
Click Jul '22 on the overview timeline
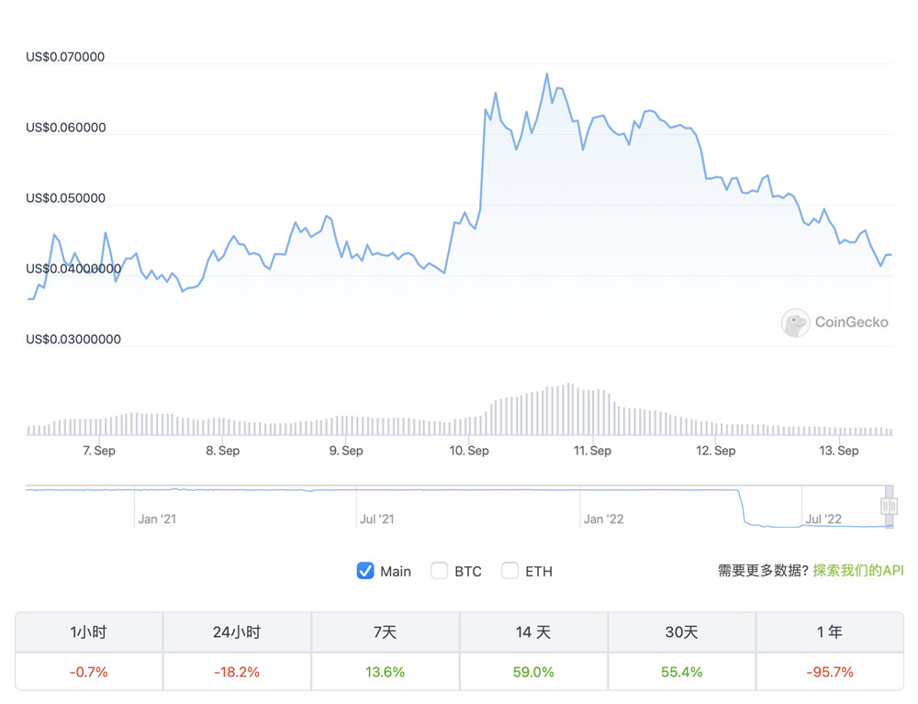tap(825, 518)
